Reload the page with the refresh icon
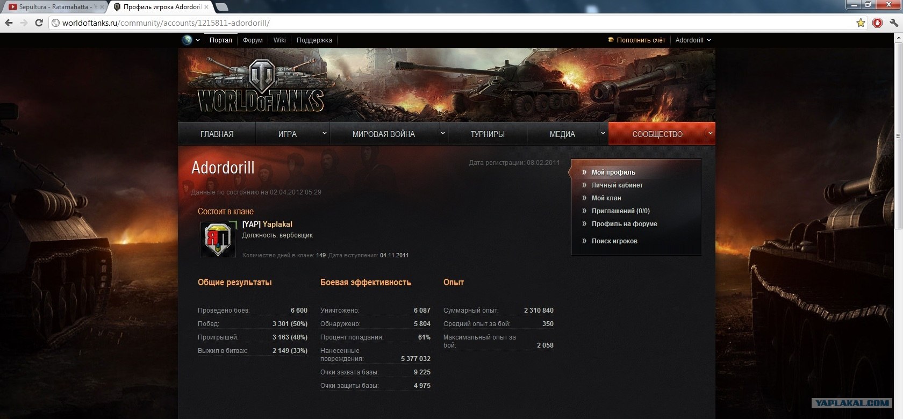This screenshot has width=903, height=419. [x=39, y=23]
